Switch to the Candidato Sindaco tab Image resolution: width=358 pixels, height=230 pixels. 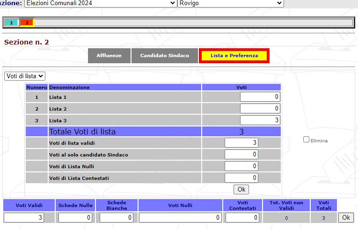165,56
